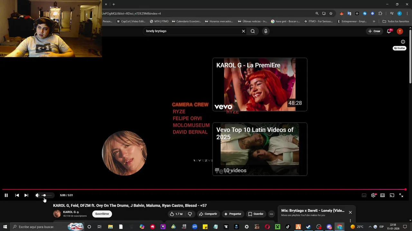Click the install app icon in the address bar
This screenshot has width=412, height=231.
click(x=324, y=13)
